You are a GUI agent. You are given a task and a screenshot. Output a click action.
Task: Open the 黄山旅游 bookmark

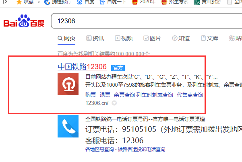[x=207, y=2]
